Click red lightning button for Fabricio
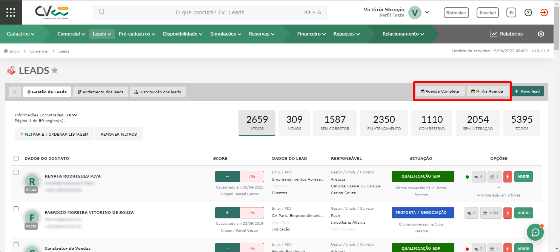Screen dimensions: 560x252 (x=508, y=213)
